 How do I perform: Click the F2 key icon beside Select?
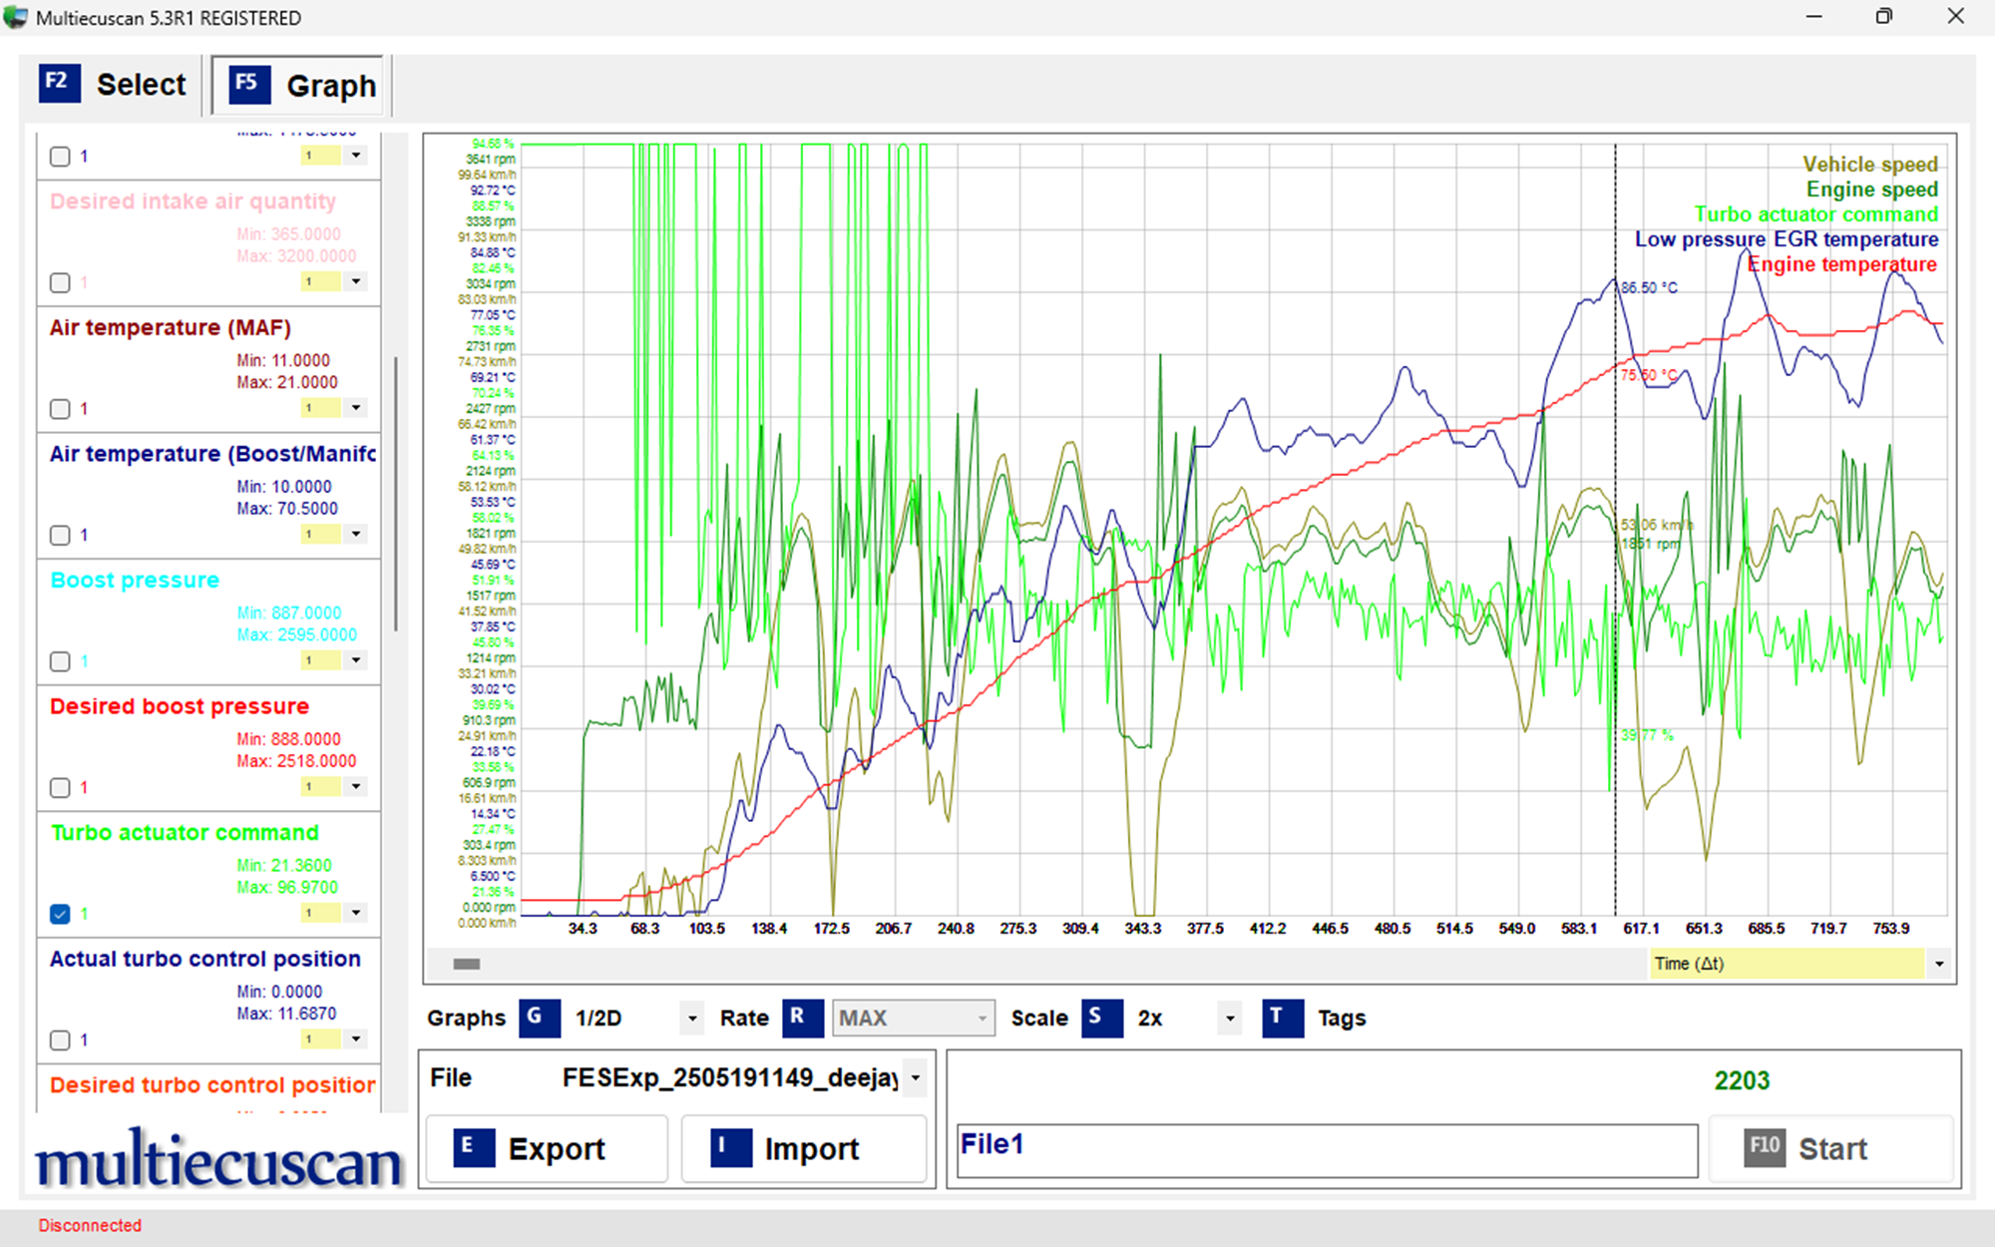click(x=59, y=84)
